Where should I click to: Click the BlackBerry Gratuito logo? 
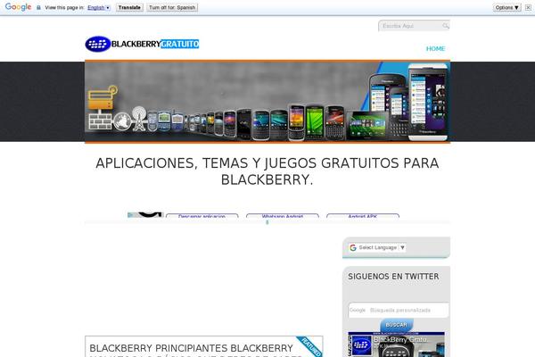(142, 44)
